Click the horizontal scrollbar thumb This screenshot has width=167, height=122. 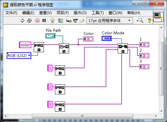click(82, 116)
